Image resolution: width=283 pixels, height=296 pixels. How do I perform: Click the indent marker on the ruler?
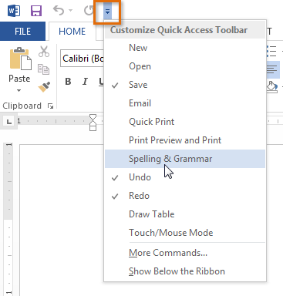pyautogui.click(x=93, y=123)
